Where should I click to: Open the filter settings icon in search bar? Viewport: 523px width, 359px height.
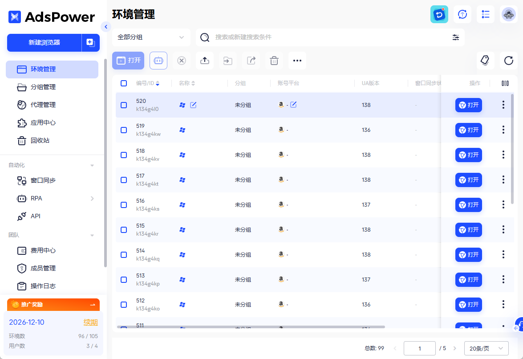pos(456,37)
